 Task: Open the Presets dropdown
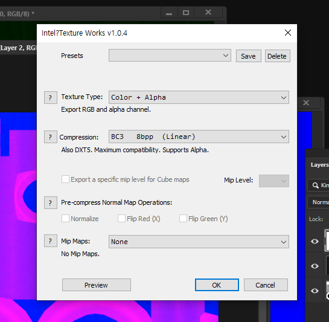170,56
